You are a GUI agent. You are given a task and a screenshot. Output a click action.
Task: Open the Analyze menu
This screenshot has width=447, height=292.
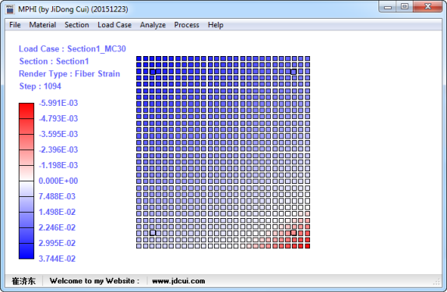point(153,25)
